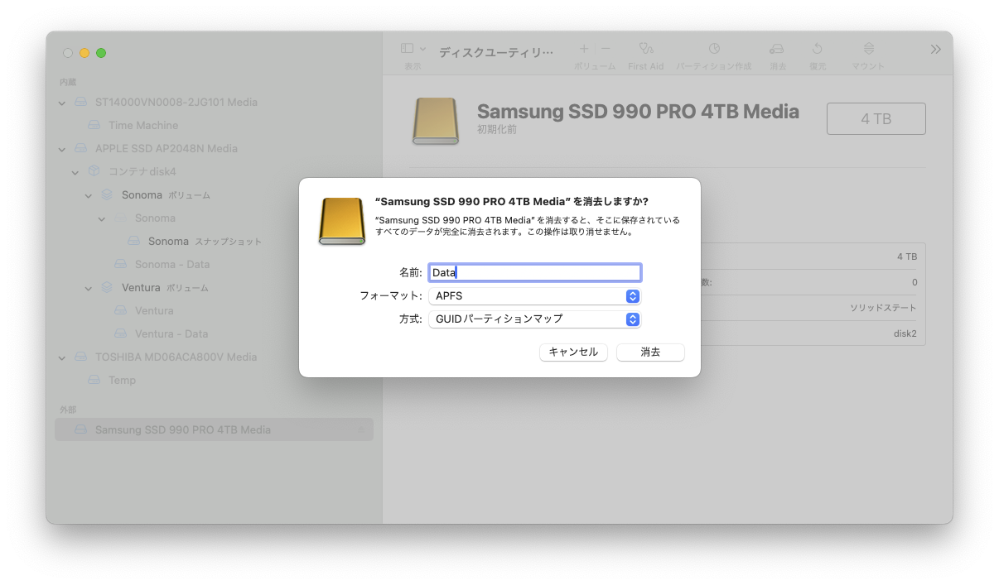The width and height of the screenshot is (999, 585).
Task: Collapse the Sonoma volume group
Action: point(89,195)
